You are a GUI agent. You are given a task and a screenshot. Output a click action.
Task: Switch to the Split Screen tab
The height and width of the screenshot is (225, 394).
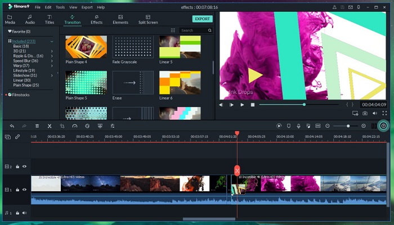(148, 19)
